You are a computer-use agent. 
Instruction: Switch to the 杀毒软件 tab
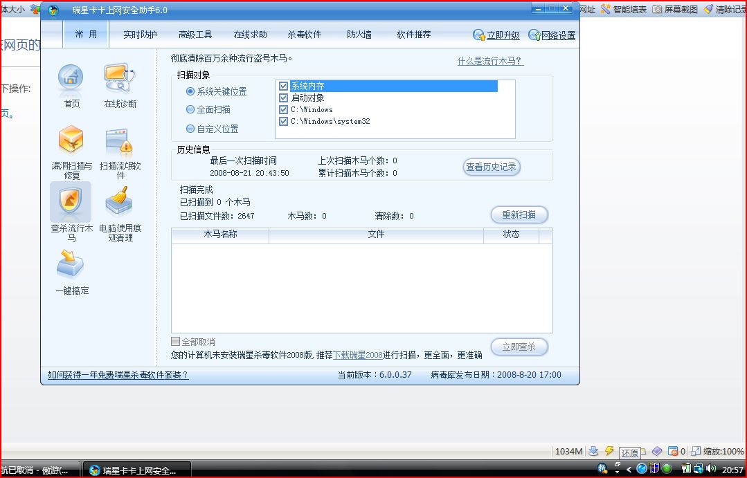[x=305, y=35]
